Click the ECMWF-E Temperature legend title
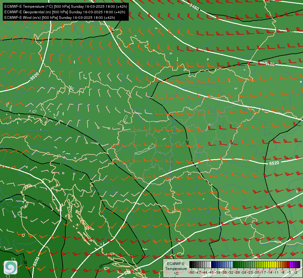The height and width of the screenshot is (278, 303). [176, 266]
